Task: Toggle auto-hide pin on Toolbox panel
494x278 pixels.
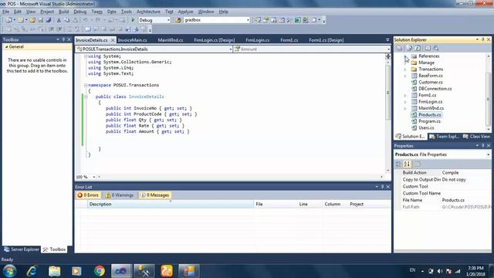Action: [x=63, y=39]
